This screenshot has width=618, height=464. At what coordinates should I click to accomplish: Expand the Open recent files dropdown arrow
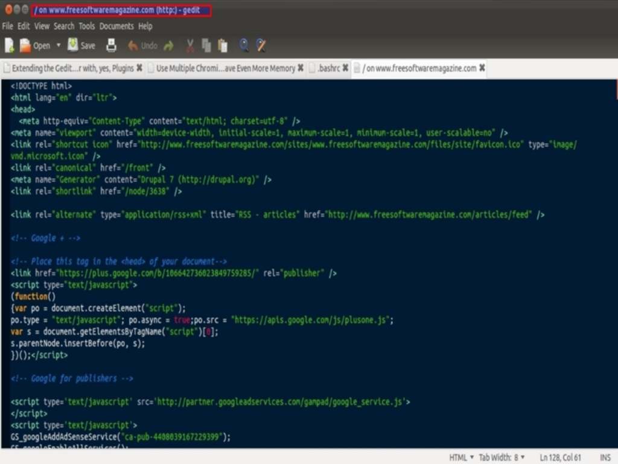click(x=59, y=45)
